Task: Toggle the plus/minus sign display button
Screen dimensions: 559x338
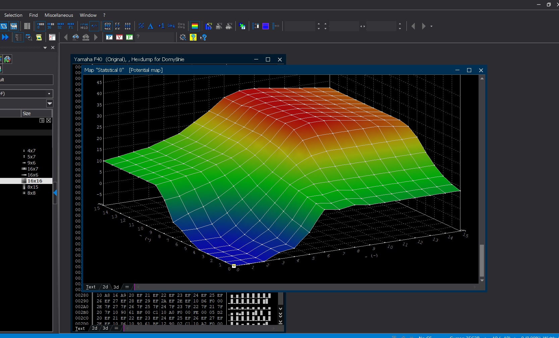Action: [94, 26]
